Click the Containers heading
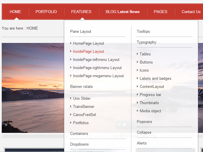This screenshot has height=152, width=203. pyautogui.click(x=79, y=134)
